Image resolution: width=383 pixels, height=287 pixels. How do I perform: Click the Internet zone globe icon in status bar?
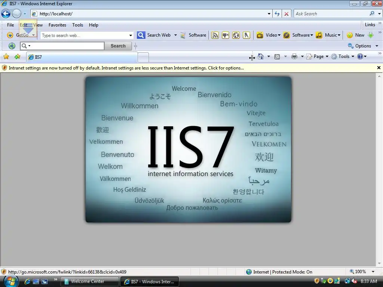tap(249, 272)
